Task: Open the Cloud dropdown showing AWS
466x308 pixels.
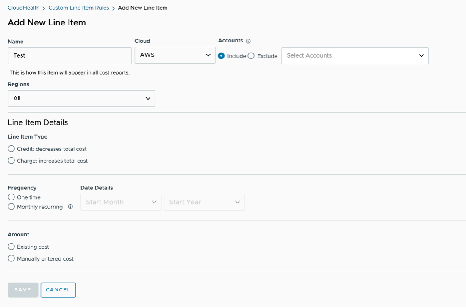Action: point(175,55)
